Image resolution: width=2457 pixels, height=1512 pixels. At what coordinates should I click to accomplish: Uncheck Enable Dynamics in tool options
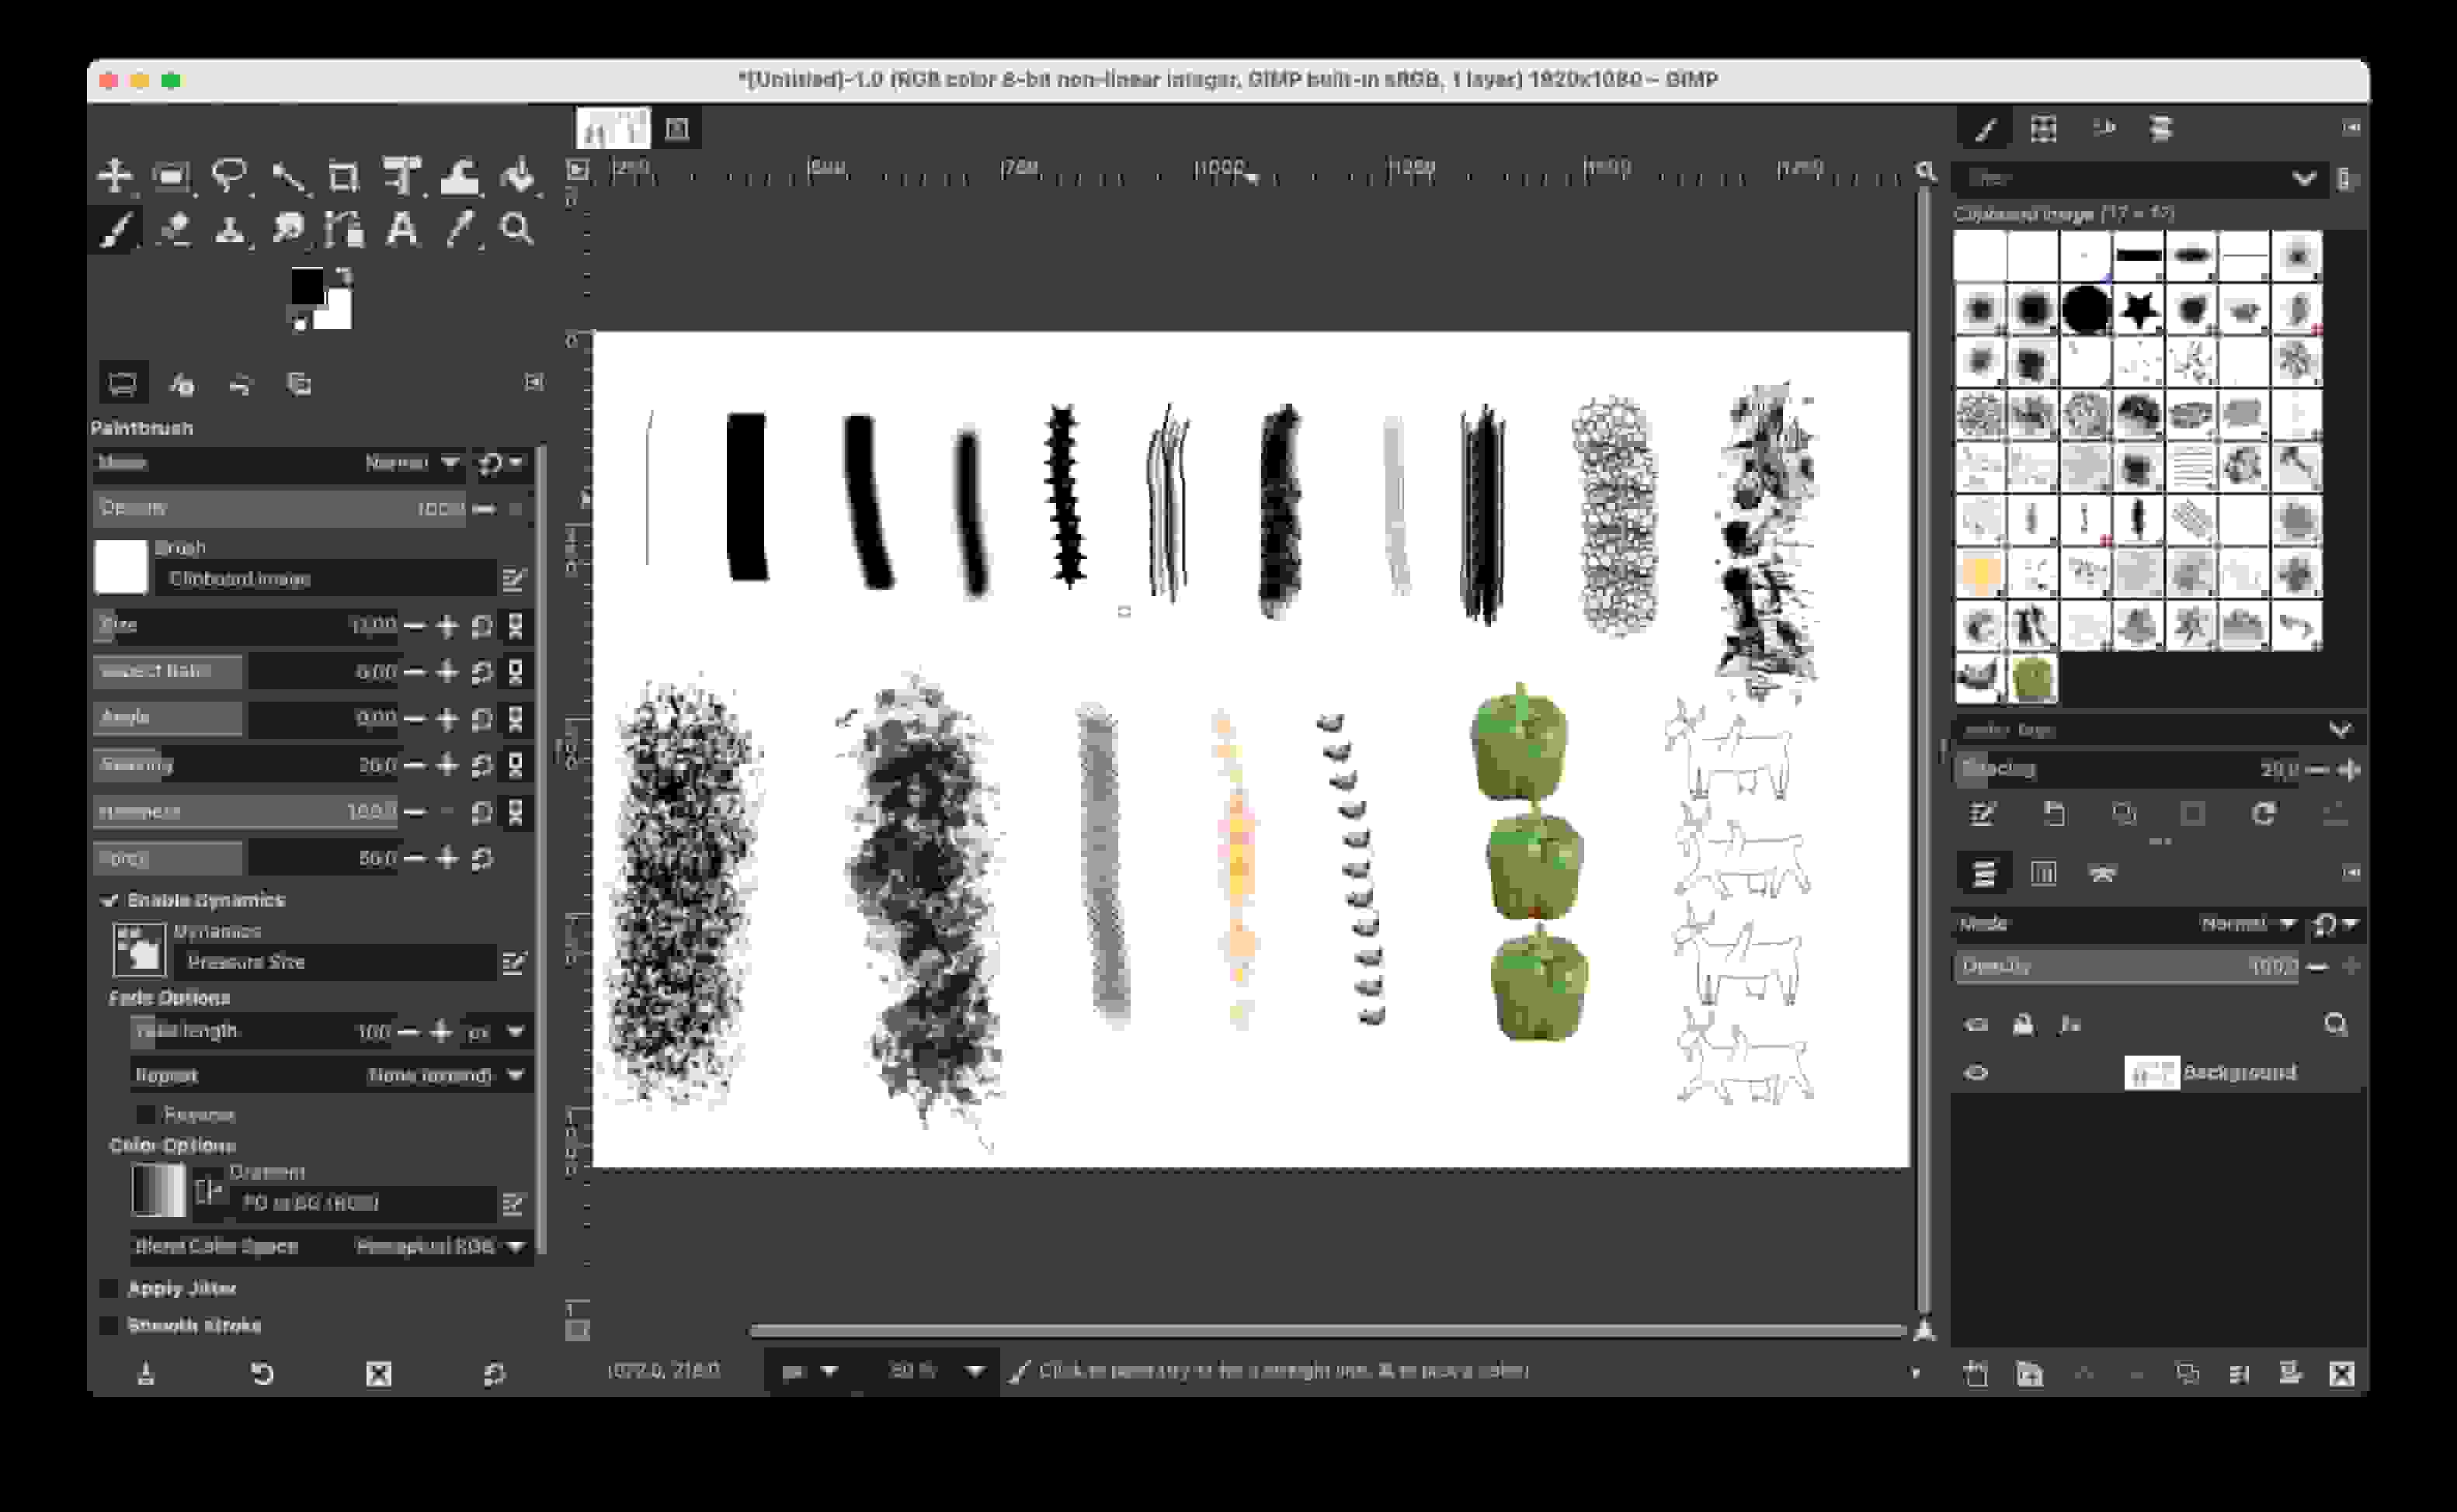click(x=112, y=900)
